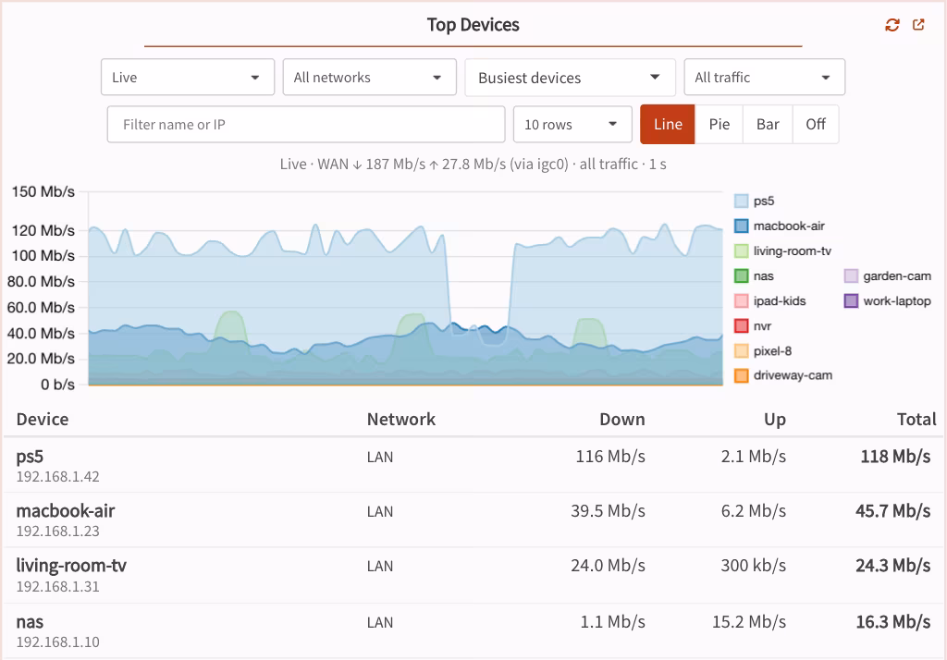947x660 pixels.
Task: Toggle nvr series in chart legend
Action: tap(753, 326)
